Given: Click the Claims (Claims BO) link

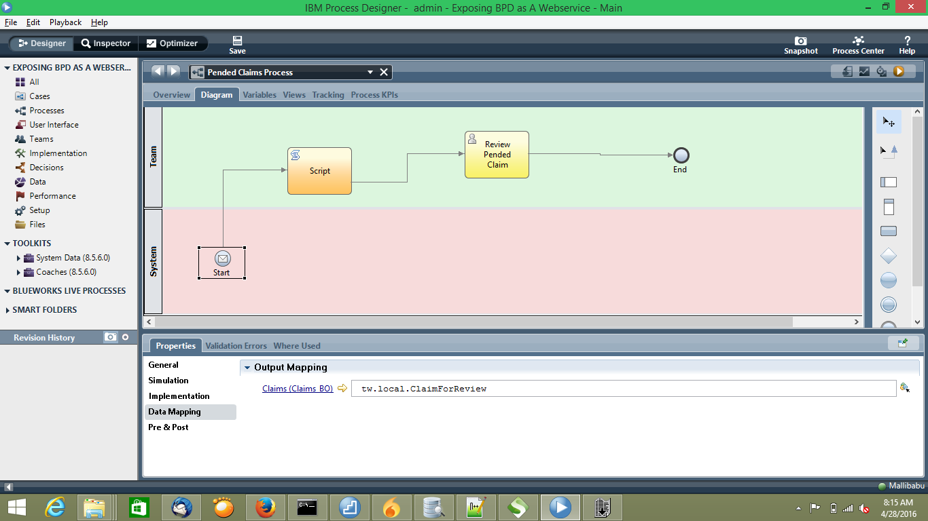Looking at the screenshot, I should coord(298,388).
